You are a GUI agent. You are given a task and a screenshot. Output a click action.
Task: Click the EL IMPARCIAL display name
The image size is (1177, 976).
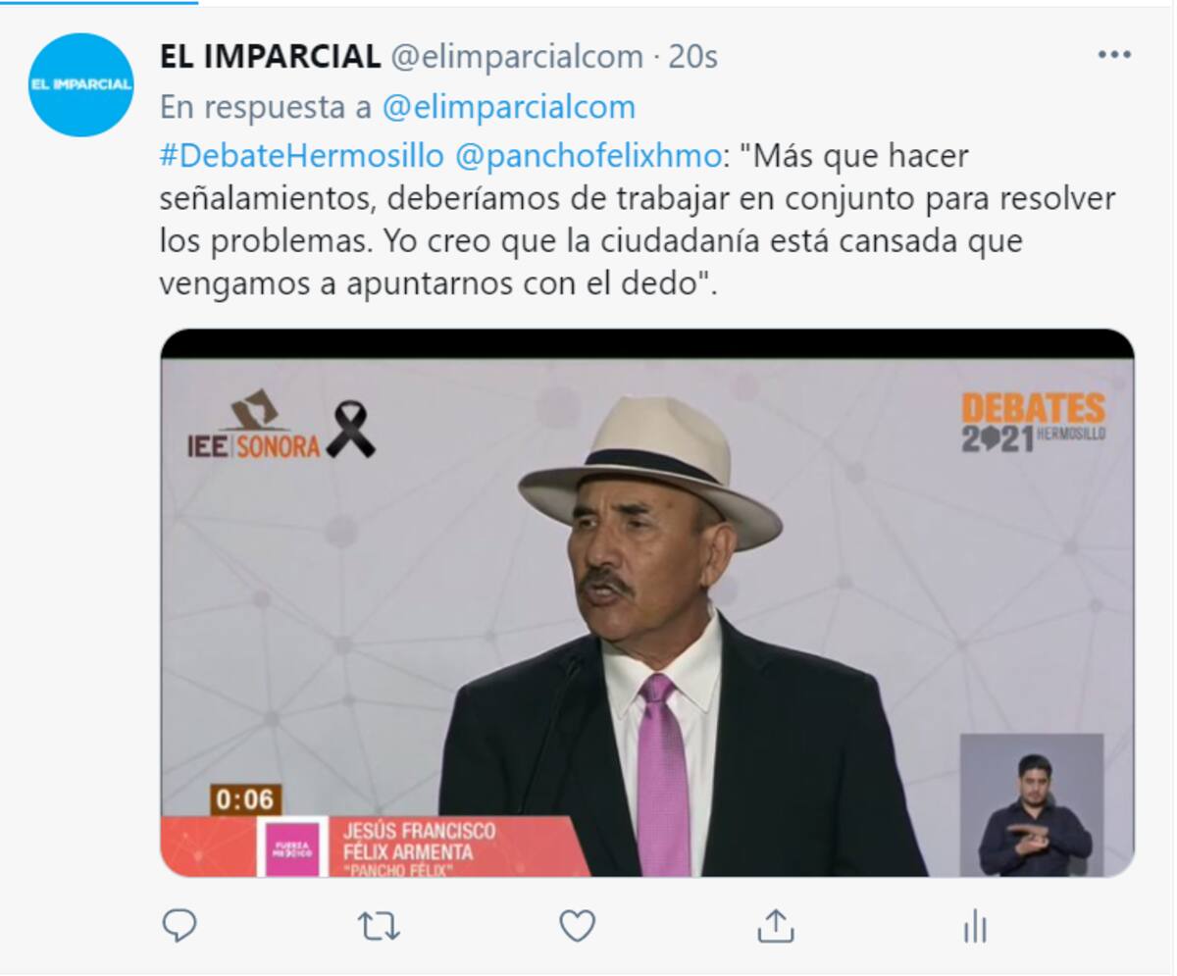click(270, 57)
